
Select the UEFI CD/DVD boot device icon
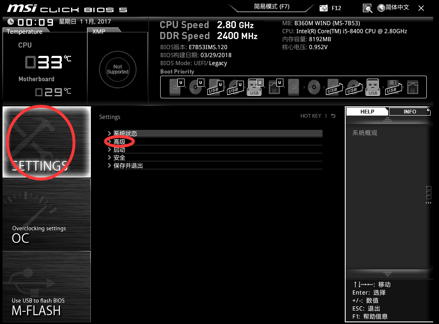click(x=196, y=87)
